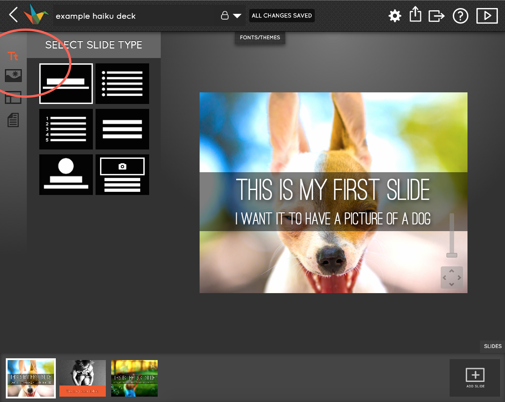Click the image reposition arrows control
This screenshot has width=505, height=402.
[452, 278]
